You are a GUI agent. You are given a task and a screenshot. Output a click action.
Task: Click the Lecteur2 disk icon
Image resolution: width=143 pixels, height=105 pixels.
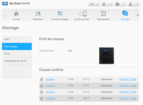41,86
